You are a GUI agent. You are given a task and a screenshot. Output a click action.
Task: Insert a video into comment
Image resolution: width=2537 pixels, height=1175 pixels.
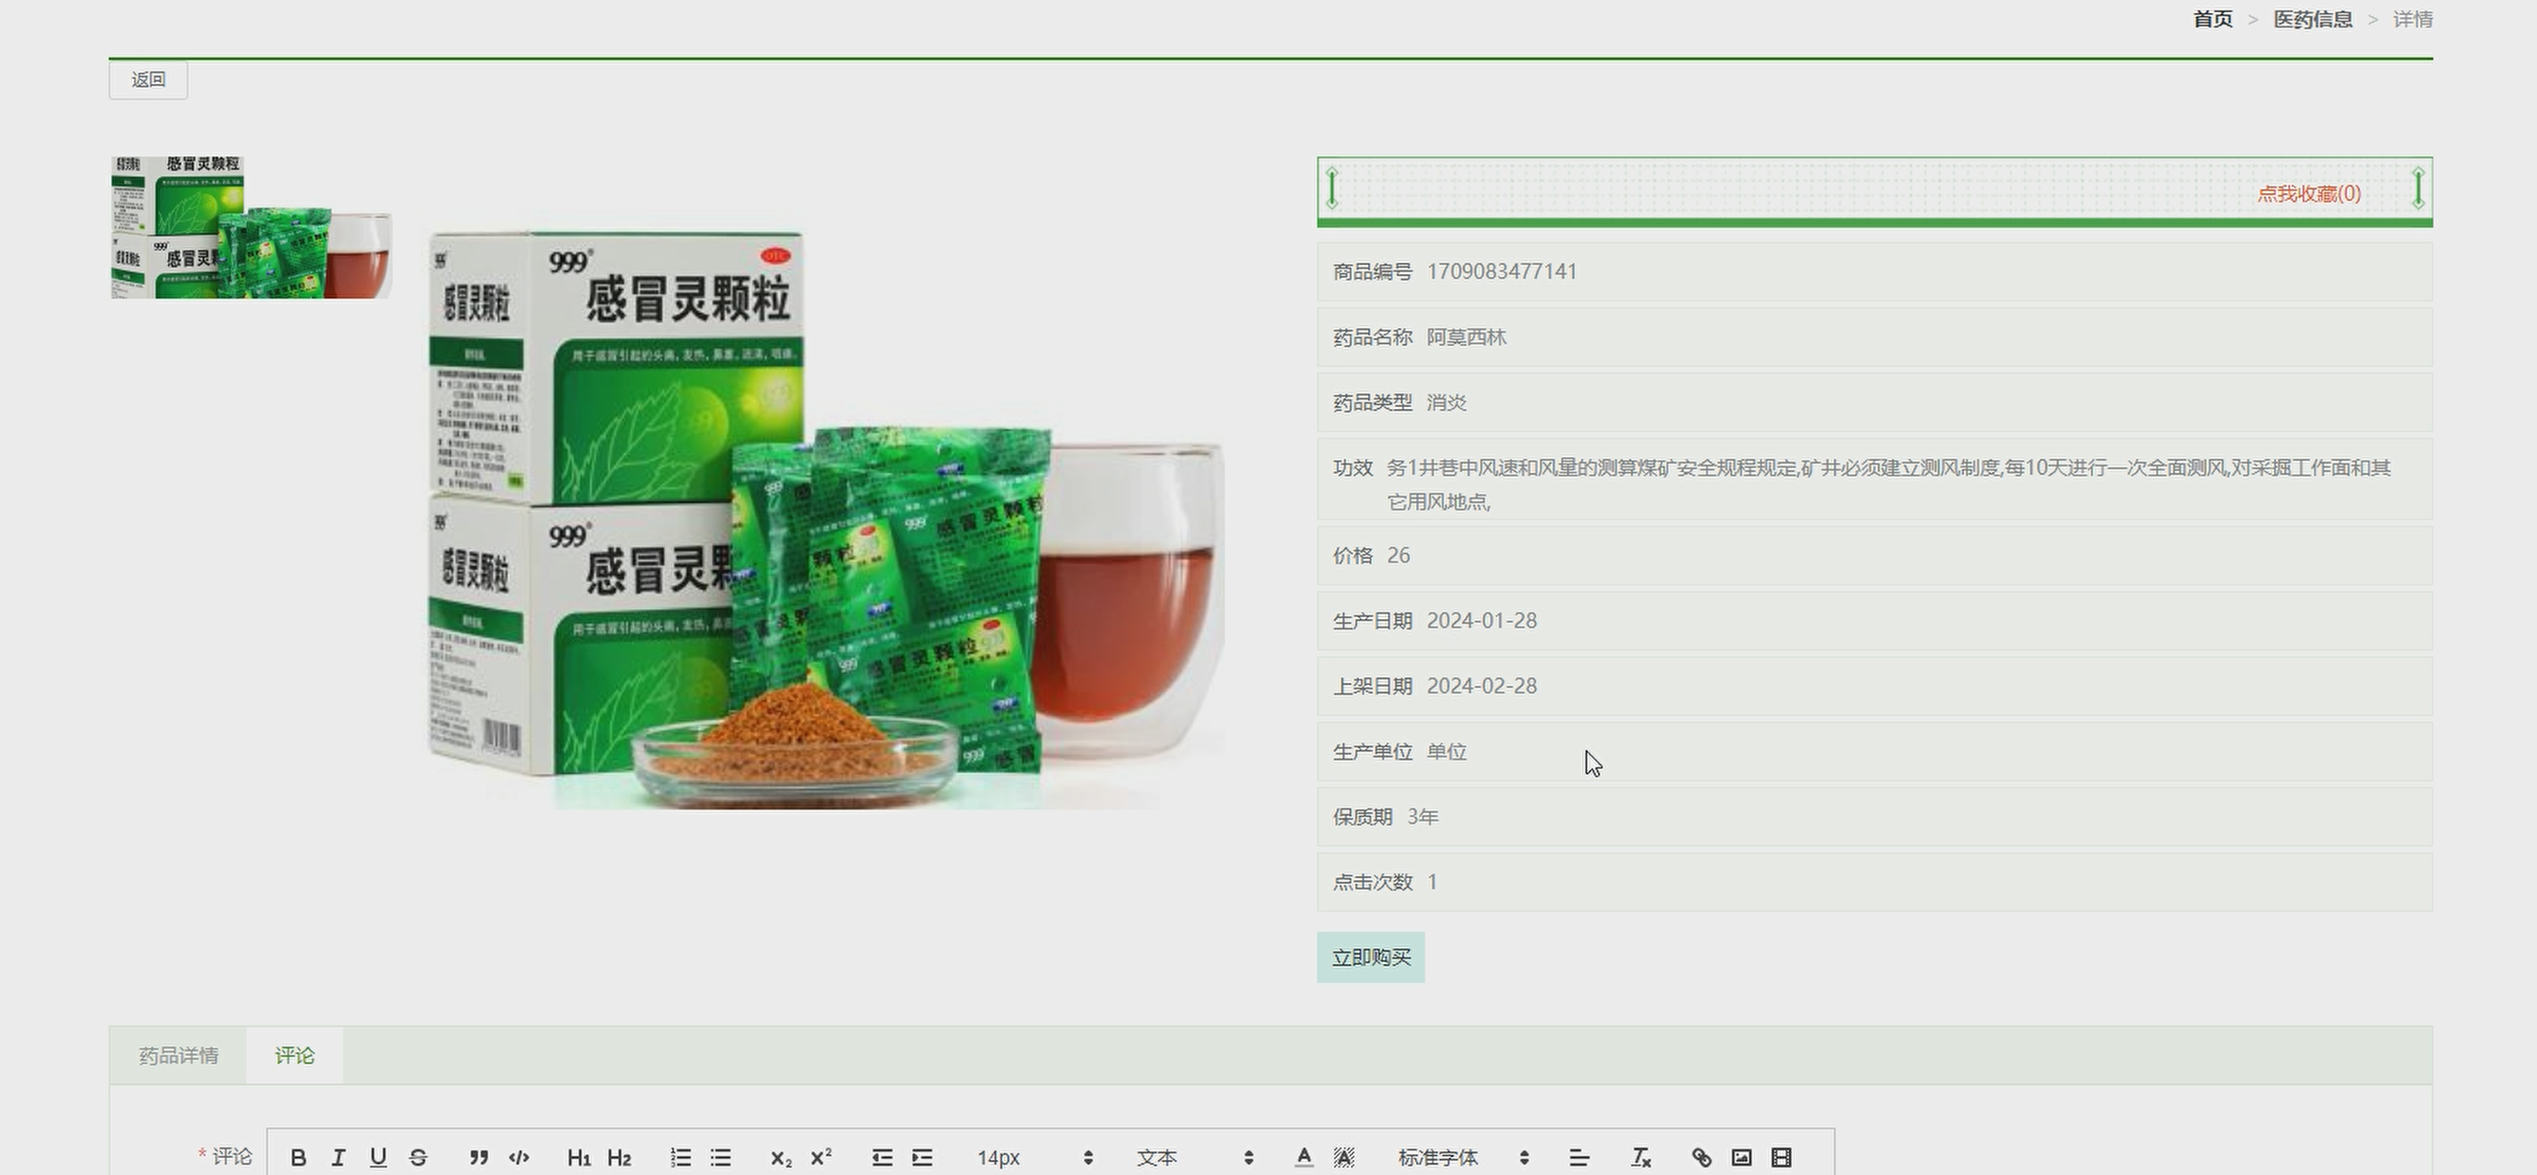1782,1157
